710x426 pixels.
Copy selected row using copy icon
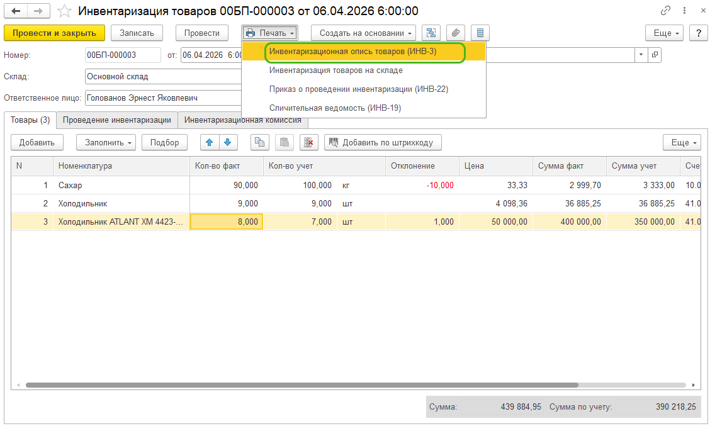pos(259,142)
